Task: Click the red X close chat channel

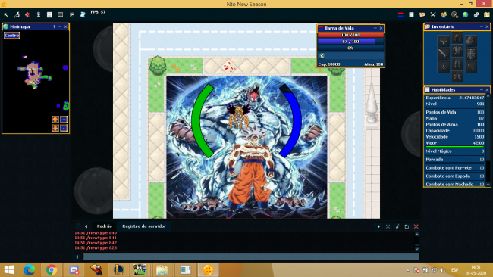Action: pos(416,226)
